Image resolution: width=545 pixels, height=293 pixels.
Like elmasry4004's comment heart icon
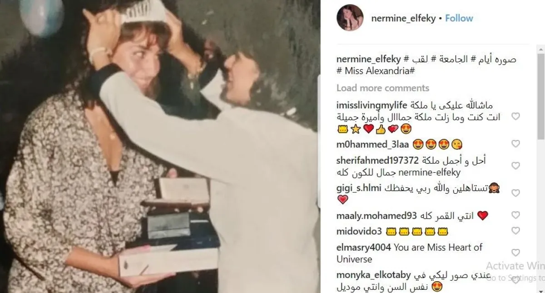515,253
